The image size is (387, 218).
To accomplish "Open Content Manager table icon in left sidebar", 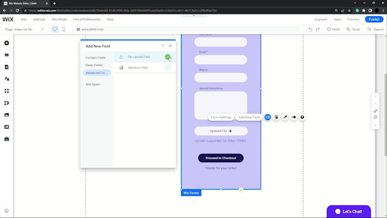I will click(x=7, y=127).
